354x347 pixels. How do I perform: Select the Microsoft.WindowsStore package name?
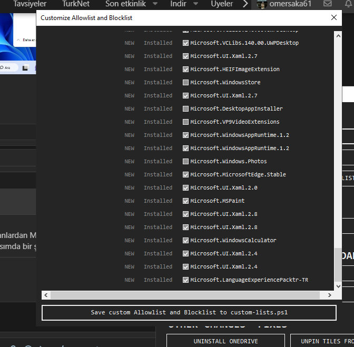[225, 82]
